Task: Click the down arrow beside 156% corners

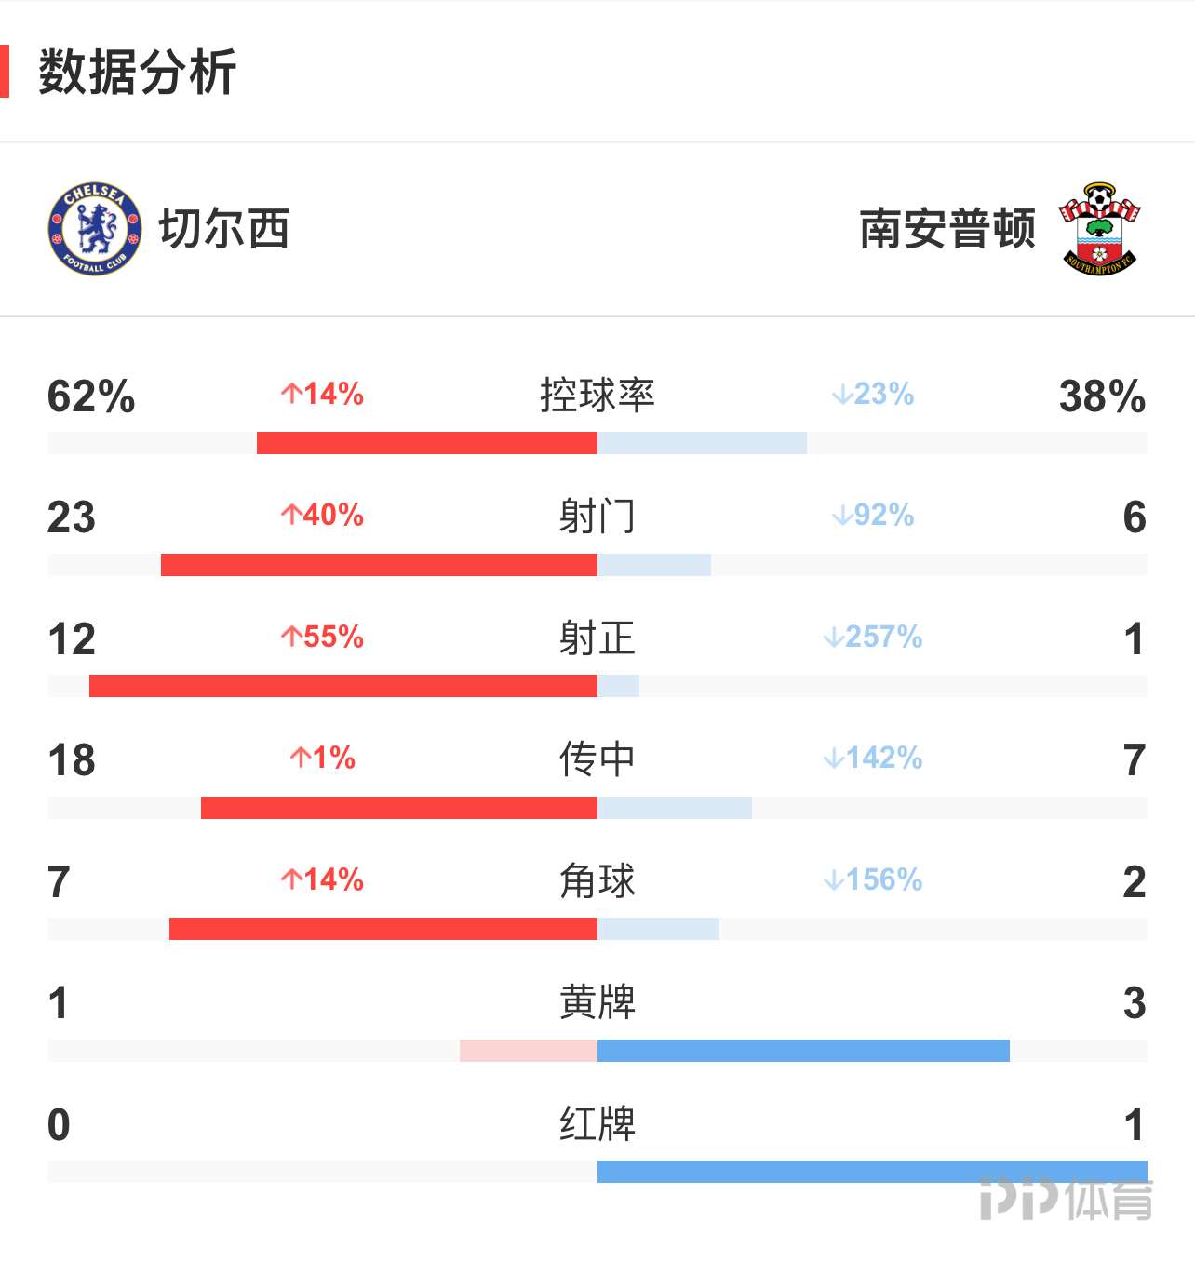Action: coord(833,879)
